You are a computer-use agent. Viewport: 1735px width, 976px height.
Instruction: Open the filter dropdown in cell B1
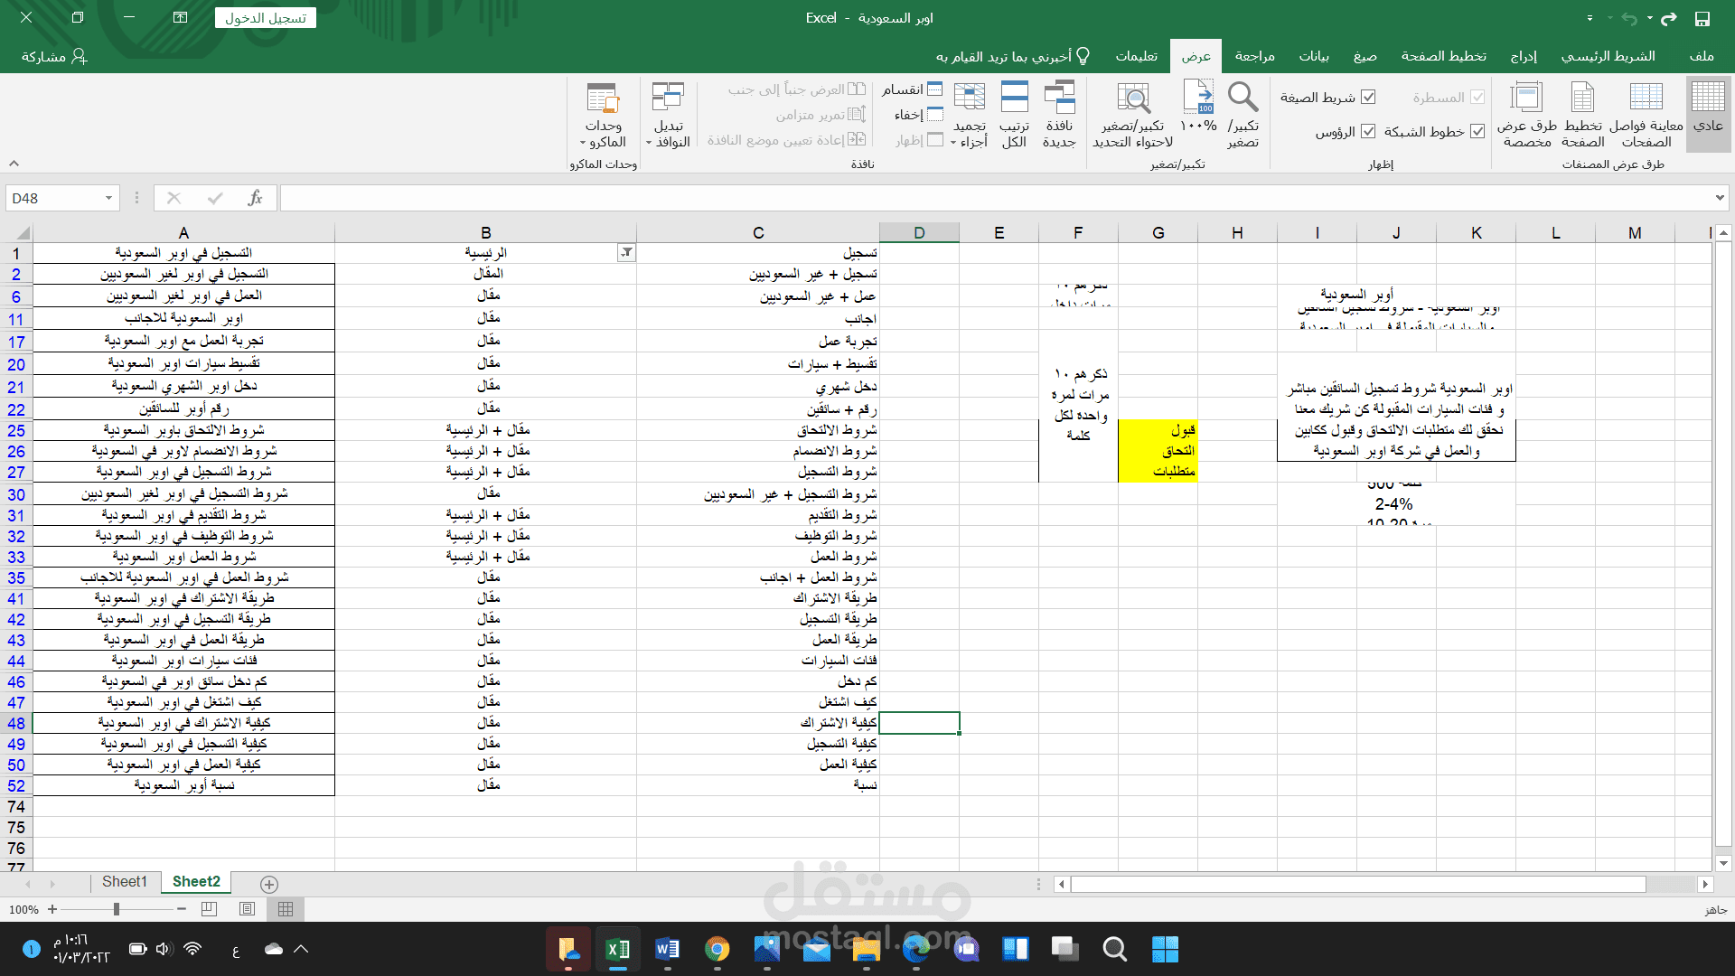pyautogui.click(x=626, y=253)
